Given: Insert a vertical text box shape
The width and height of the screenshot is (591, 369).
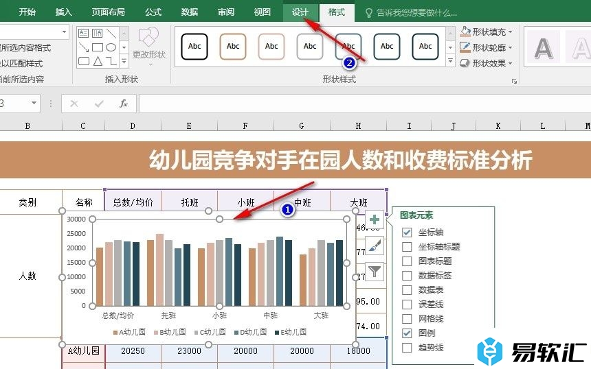Looking at the screenshot, I should click(x=98, y=33).
